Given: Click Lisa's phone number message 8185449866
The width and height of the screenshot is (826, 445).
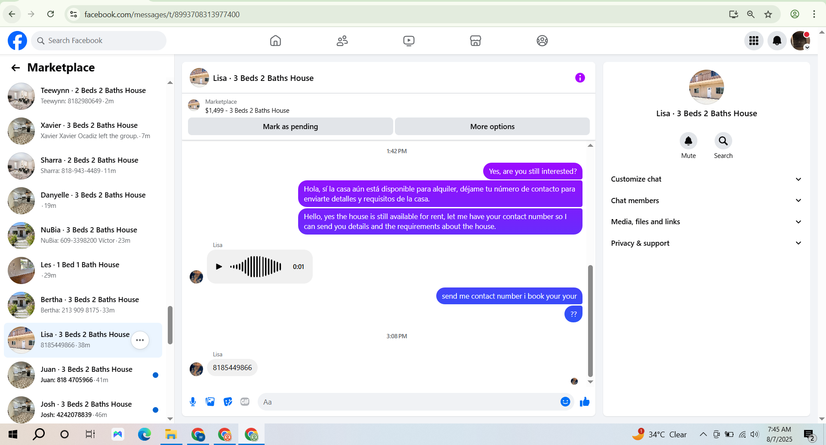Looking at the screenshot, I should (x=232, y=368).
